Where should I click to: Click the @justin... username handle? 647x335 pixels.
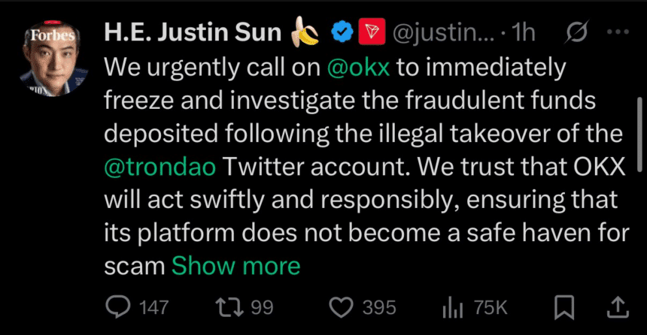tap(444, 32)
